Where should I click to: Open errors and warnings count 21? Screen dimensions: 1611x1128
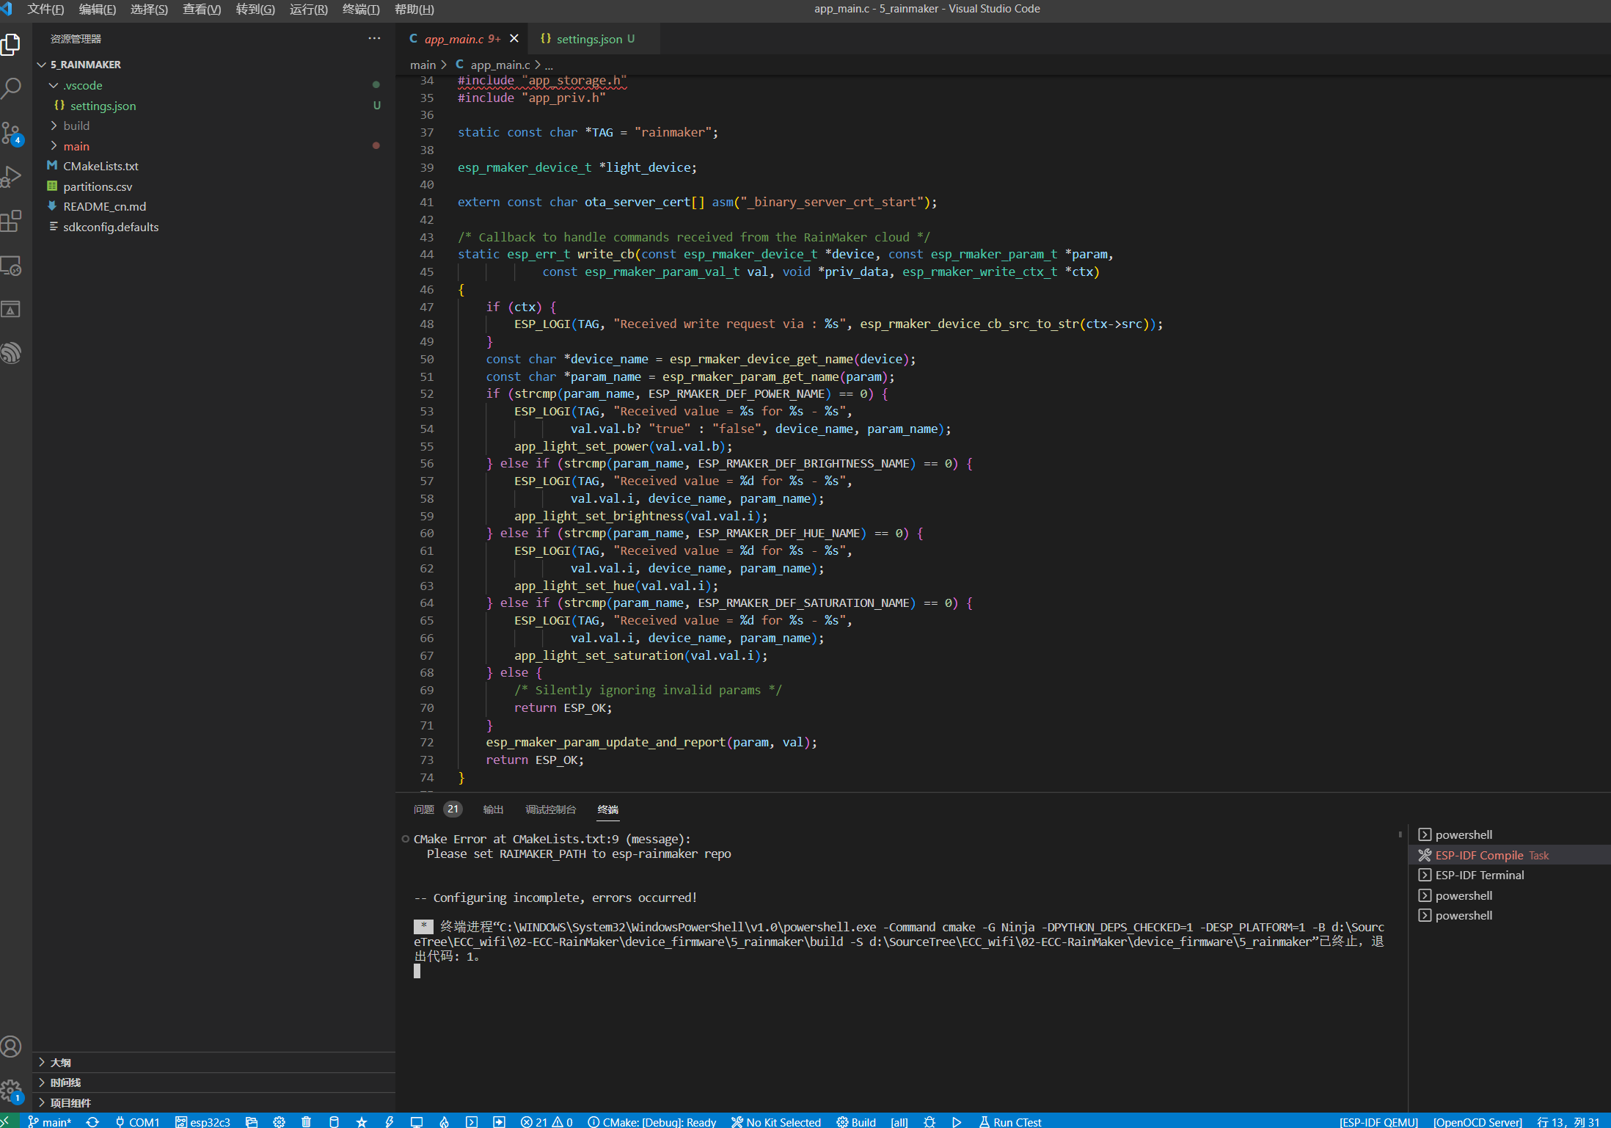click(547, 1121)
